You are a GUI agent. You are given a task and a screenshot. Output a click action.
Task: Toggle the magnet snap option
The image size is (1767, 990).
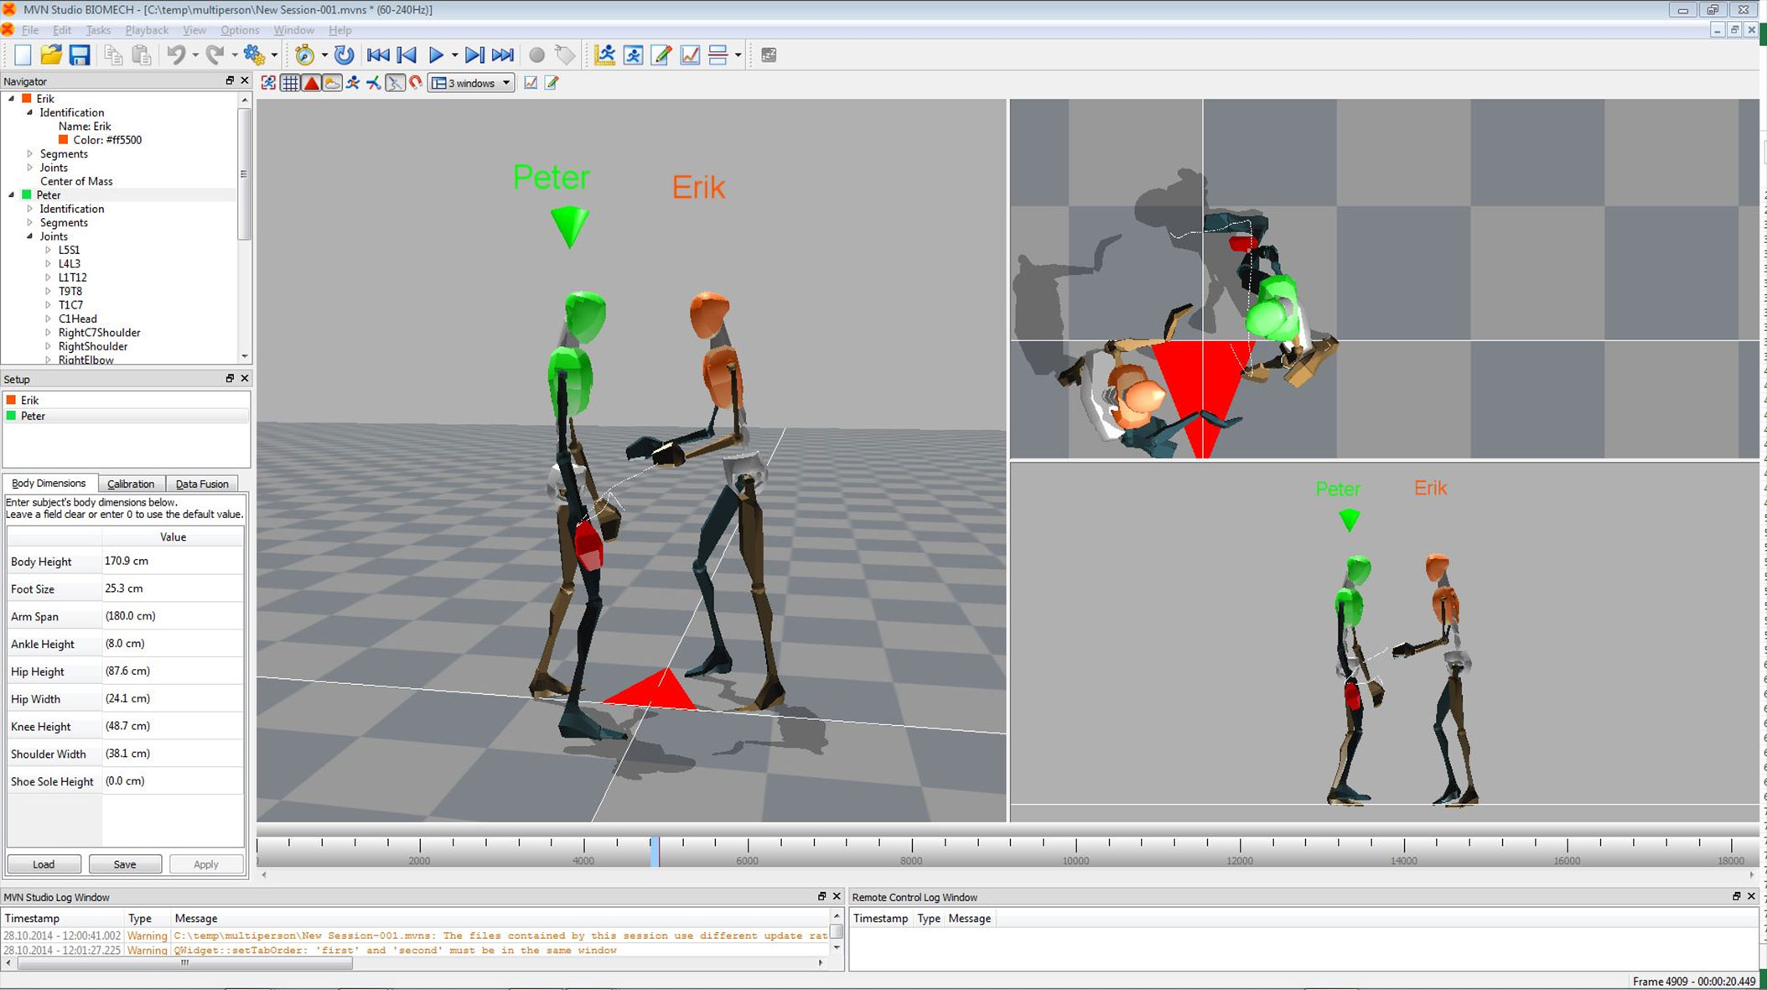415,82
